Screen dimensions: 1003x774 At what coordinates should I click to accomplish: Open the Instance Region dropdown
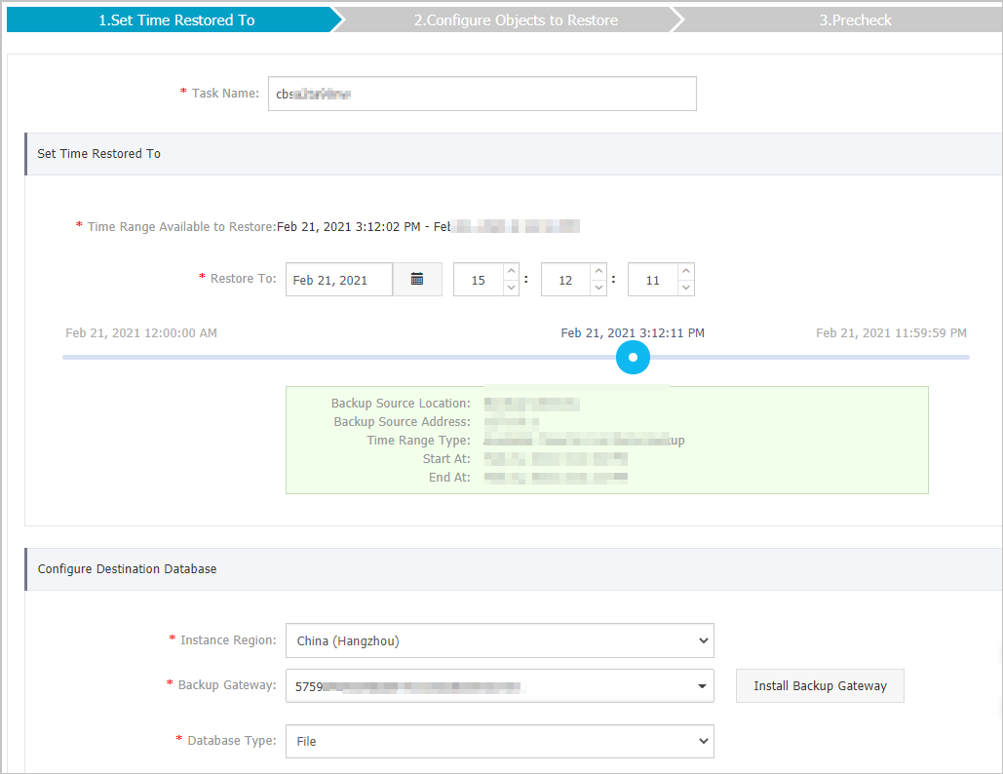[x=500, y=640]
